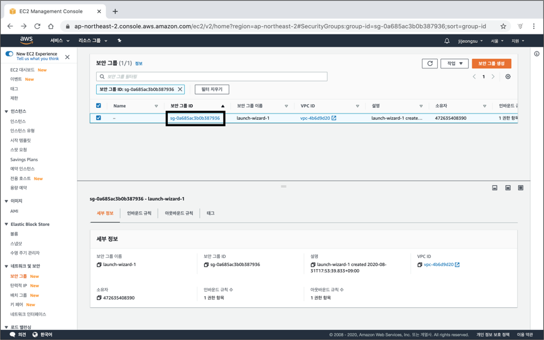Uncheck the launch-wizard-1 row checkbox
Screen dimensions: 544x340
99,118
